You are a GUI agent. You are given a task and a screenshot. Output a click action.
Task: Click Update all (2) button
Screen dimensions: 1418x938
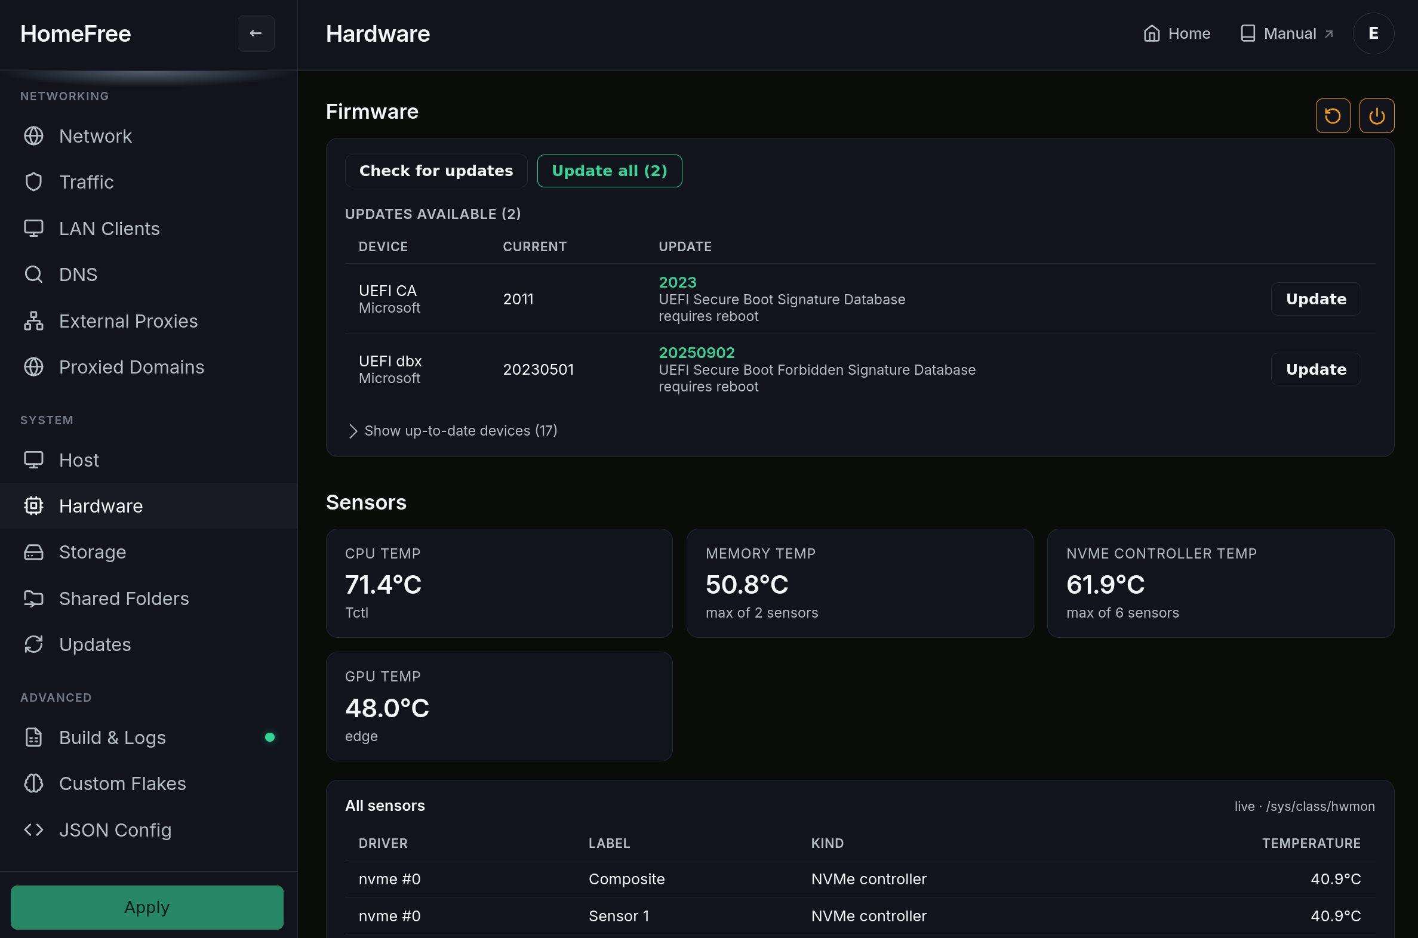[610, 171]
